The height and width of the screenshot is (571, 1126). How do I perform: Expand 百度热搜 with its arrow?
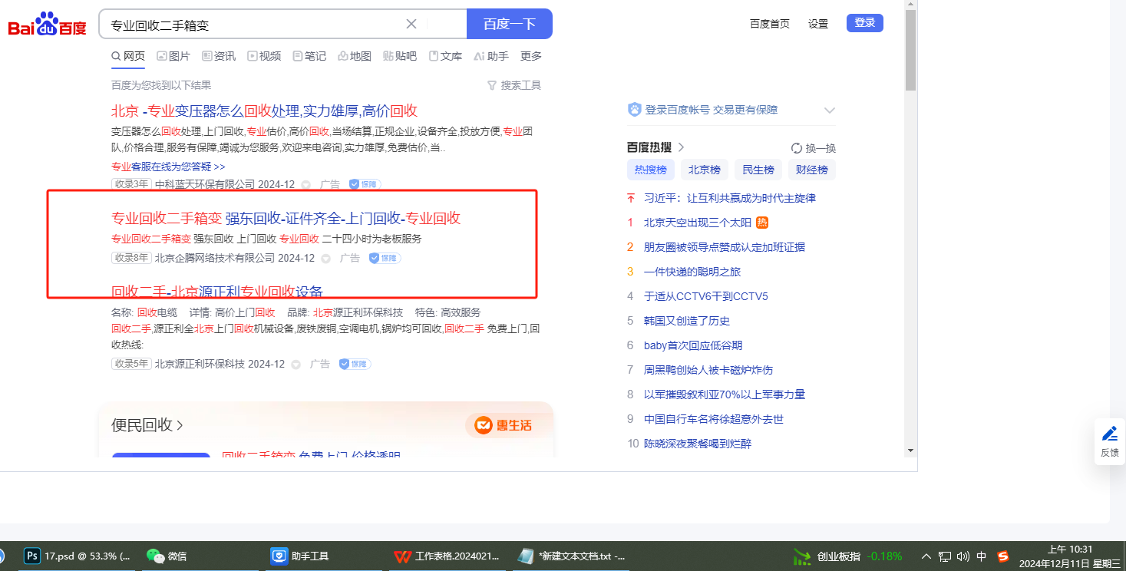pyautogui.click(x=681, y=147)
